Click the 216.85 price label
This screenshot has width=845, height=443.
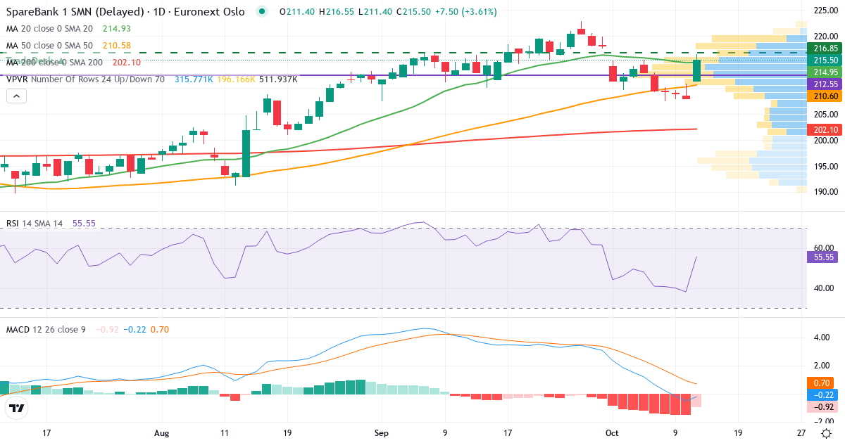point(825,48)
